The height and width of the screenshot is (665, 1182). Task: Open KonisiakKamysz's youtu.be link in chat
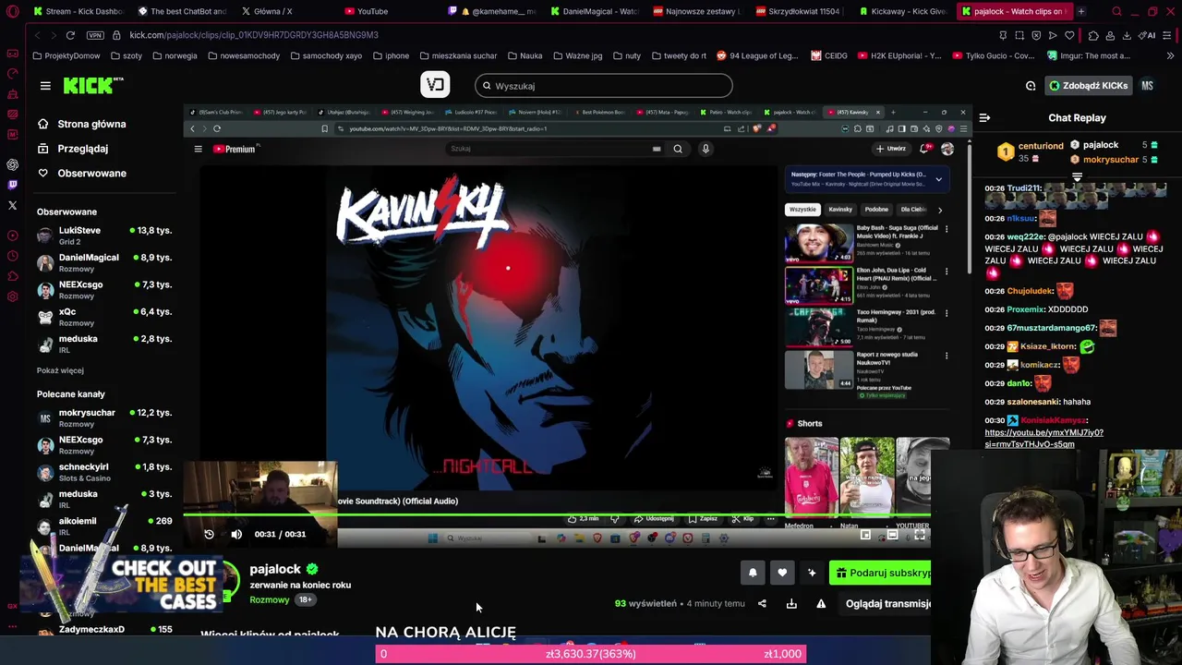tap(1043, 438)
